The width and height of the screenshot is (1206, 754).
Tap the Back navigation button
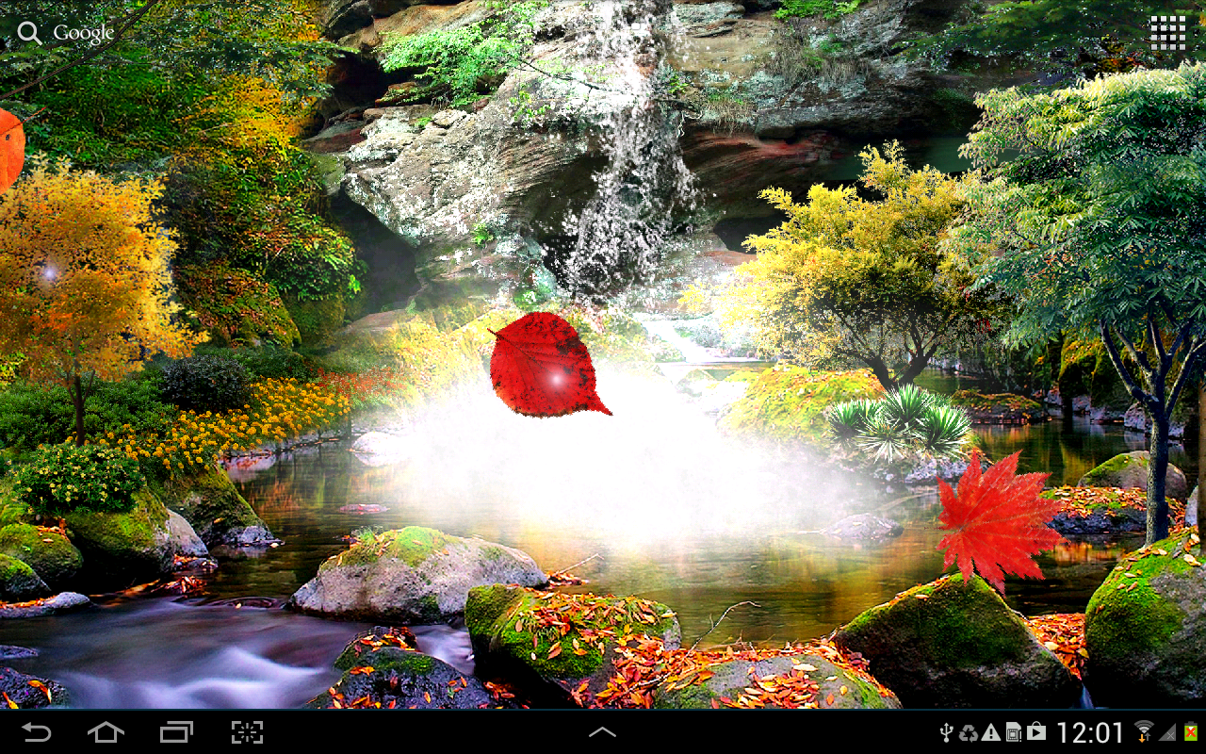pos(37,732)
